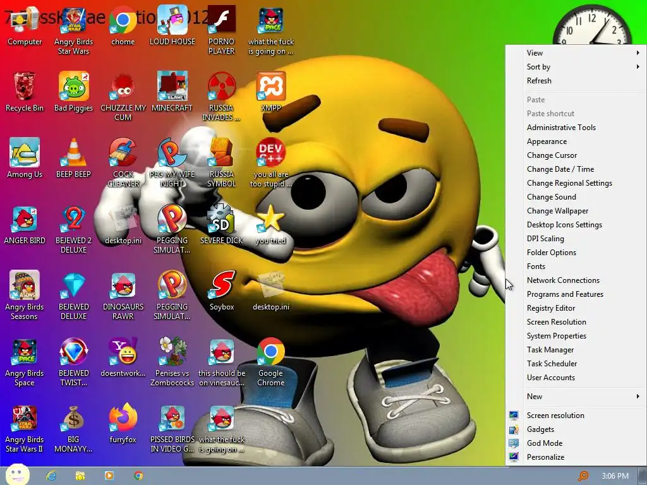
Task: Expand the View submenu arrow
Action: click(x=638, y=53)
